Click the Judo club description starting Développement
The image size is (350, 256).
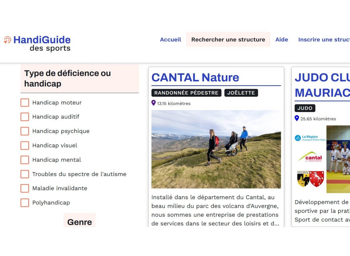pyautogui.click(x=322, y=211)
